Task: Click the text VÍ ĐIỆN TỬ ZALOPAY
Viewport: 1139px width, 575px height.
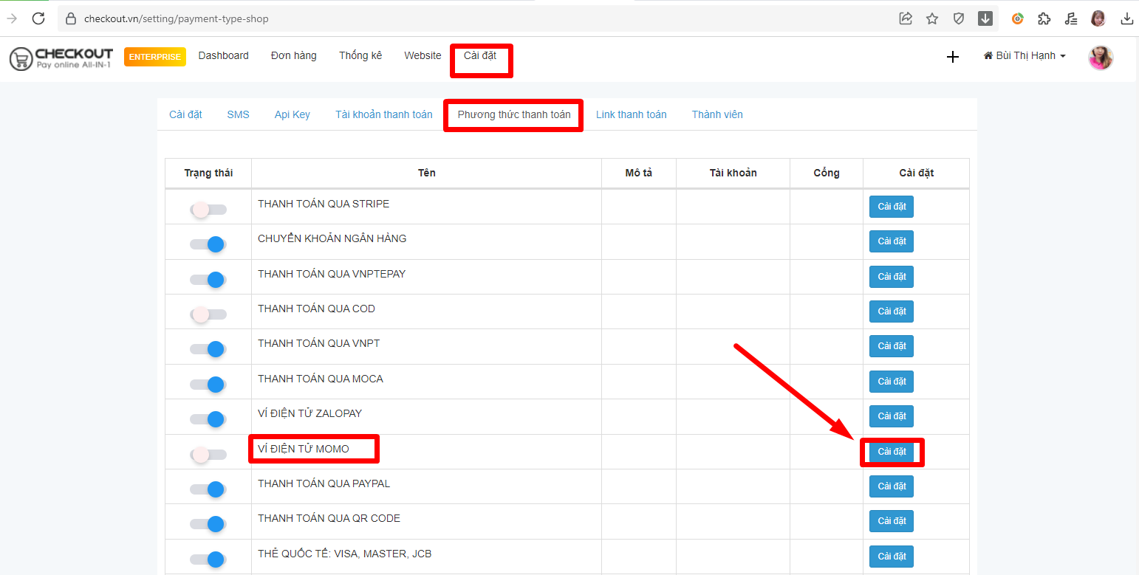Action: point(310,413)
